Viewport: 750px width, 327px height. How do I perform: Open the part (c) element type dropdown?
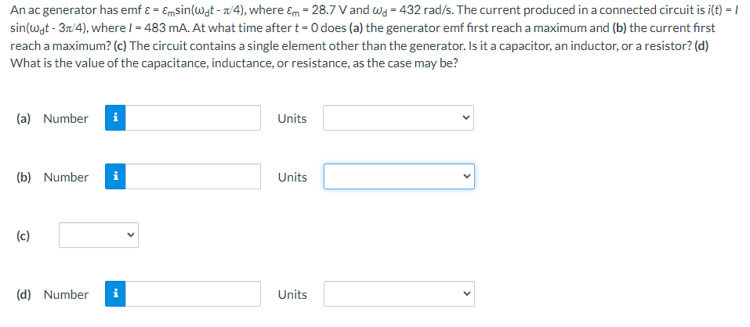click(x=99, y=235)
